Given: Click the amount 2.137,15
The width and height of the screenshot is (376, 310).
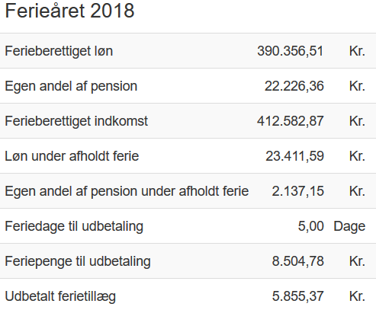Looking at the screenshot, I should tap(298, 191).
